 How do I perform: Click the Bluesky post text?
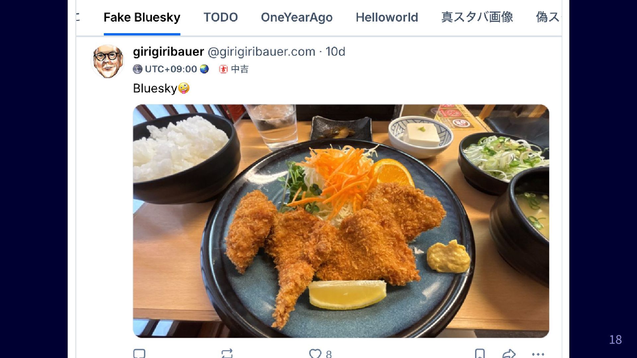click(155, 89)
